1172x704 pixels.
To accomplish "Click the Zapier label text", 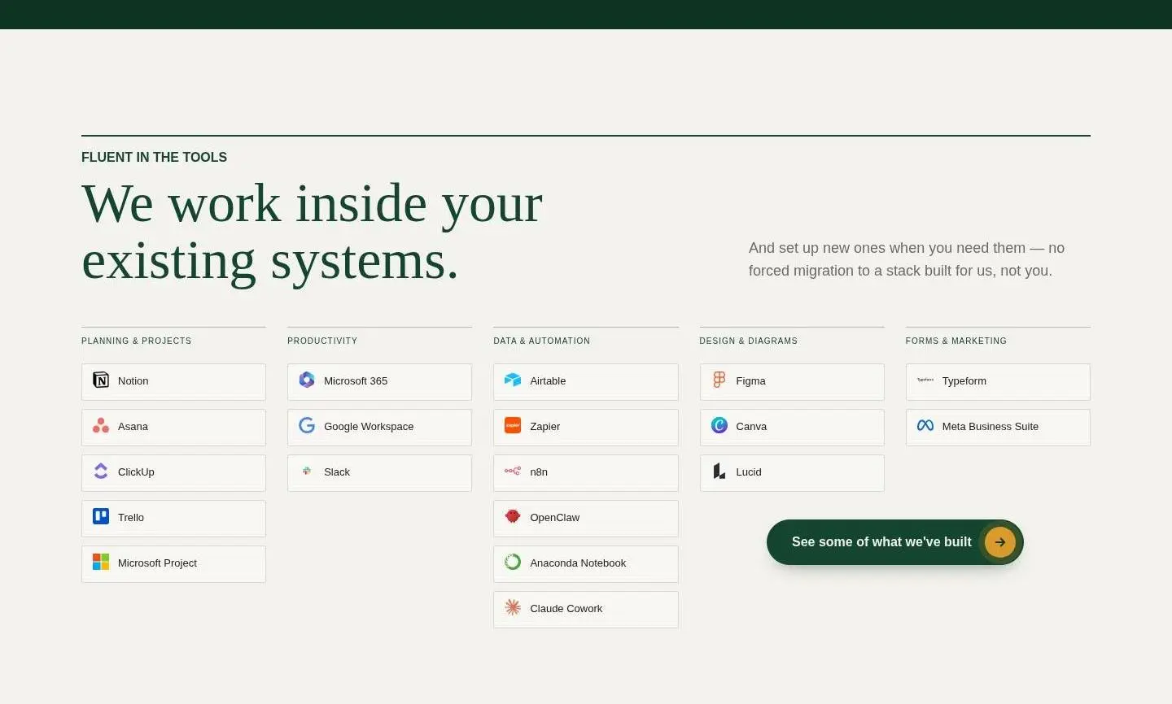I will [x=545, y=426].
